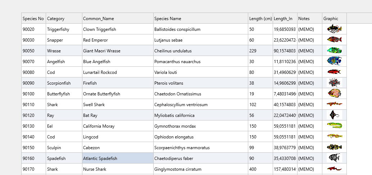The width and height of the screenshot is (372, 175).
Task: Select the Red Emperor fish image
Action: click(x=334, y=39)
